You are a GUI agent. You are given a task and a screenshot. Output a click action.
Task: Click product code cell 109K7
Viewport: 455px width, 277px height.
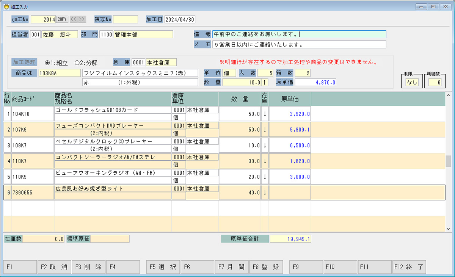(x=33, y=145)
